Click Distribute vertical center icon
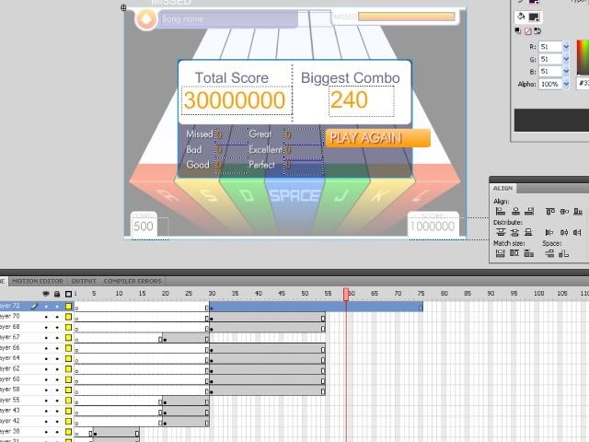This screenshot has width=589, height=442. pos(514,232)
